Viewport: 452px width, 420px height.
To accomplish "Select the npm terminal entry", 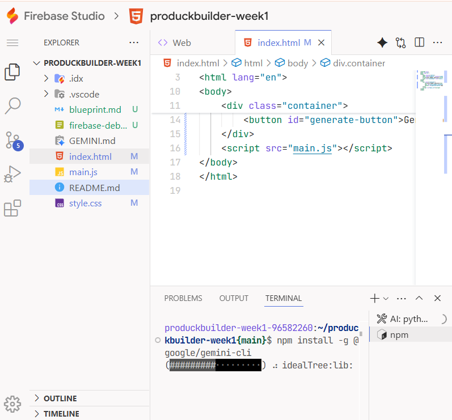I will (x=411, y=335).
